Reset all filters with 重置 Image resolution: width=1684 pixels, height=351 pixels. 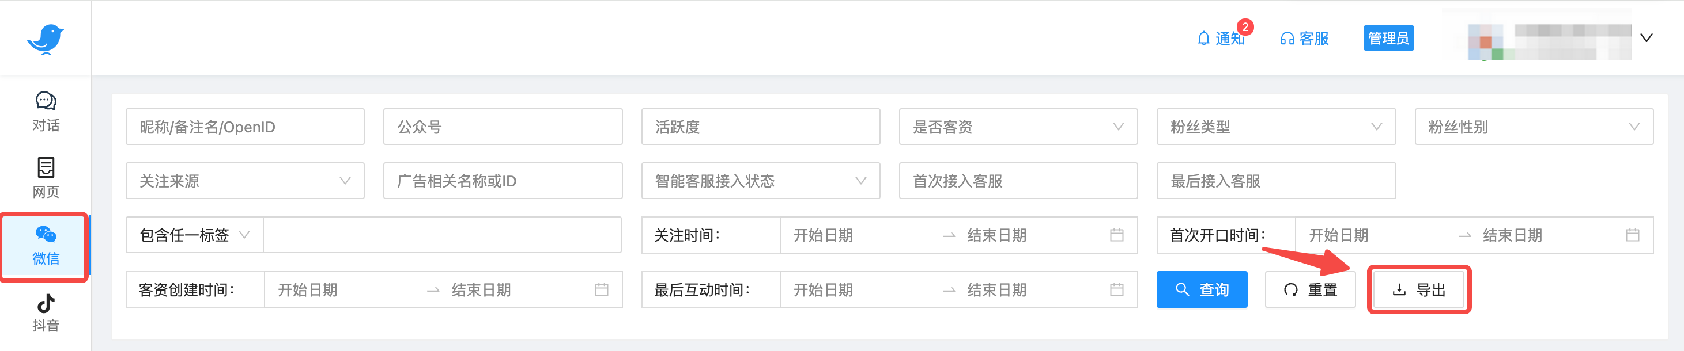click(1310, 289)
